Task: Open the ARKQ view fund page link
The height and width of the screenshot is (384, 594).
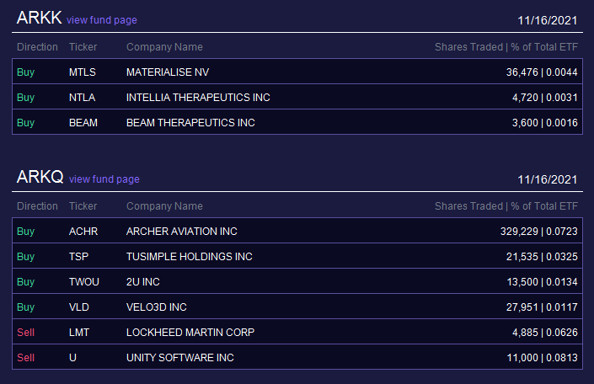Action: pos(104,179)
